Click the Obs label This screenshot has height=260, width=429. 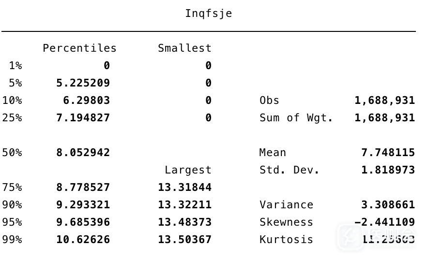pyautogui.click(x=269, y=101)
